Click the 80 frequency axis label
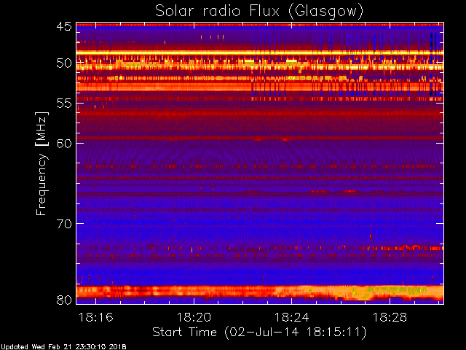 coord(64,300)
